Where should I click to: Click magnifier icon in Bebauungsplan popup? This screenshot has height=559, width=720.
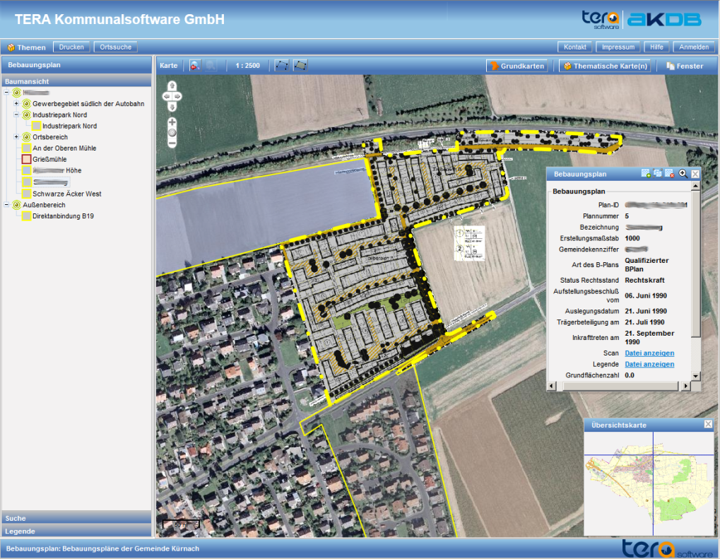[x=683, y=173]
